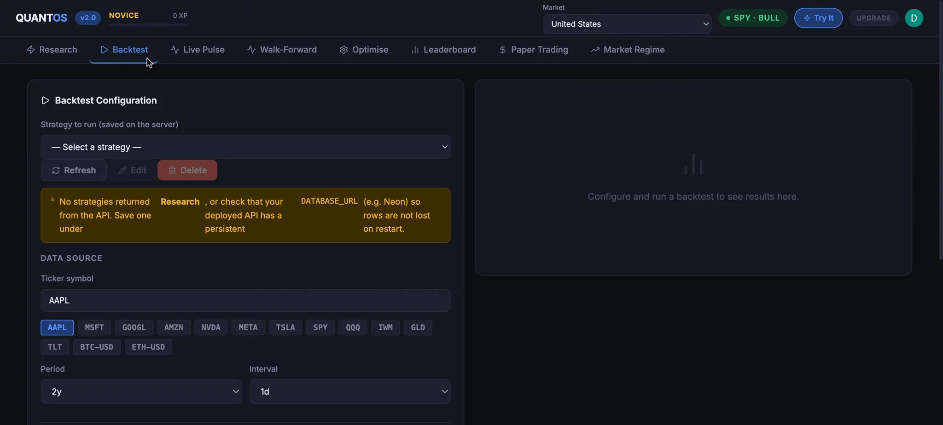Open the Market country dropdown
Screen dimensions: 943x425
point(627,24)
